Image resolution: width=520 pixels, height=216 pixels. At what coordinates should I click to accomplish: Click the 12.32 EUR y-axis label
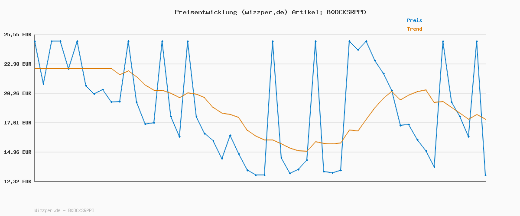click(x=18, y=181)
